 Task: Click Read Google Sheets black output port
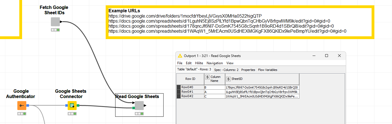click(145, 106)
